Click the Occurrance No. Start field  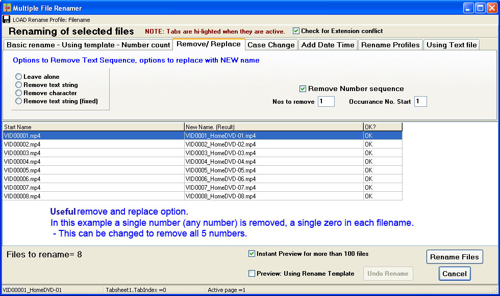coord(420,101)
